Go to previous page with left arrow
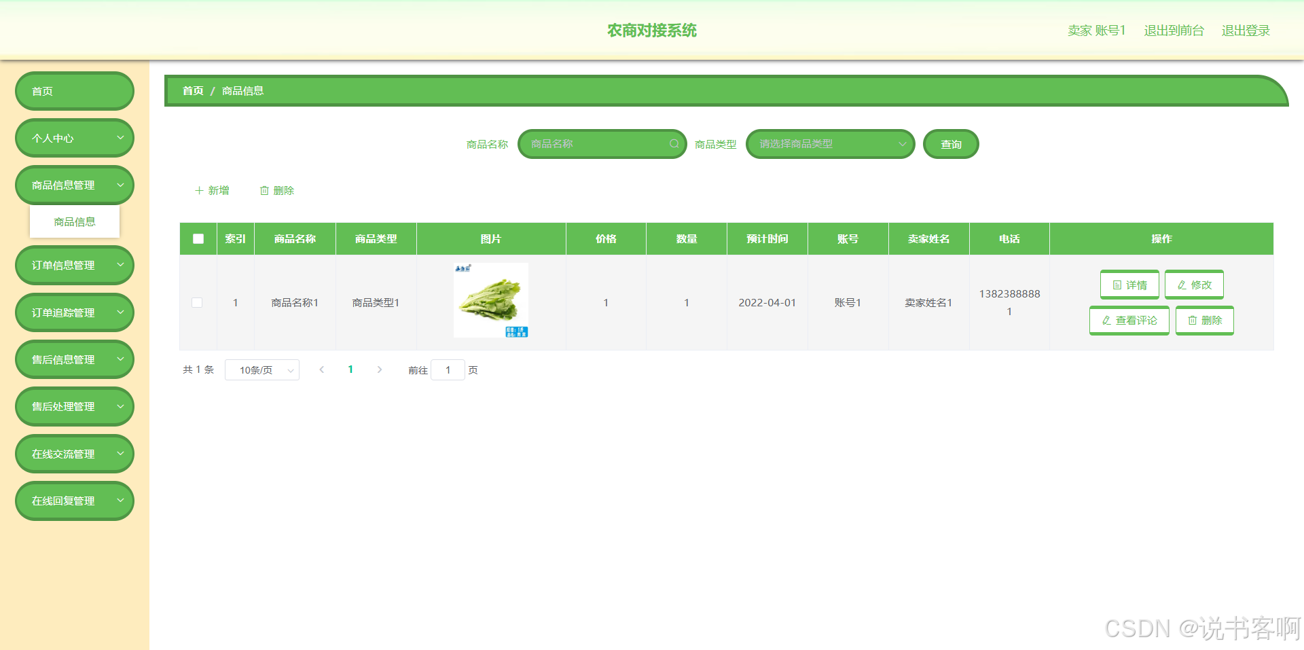 point(322,369)
